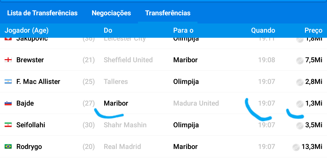Screen dimensions: 327x165
Task: Sort by Jogador (Age) column header
Action: 27,30
